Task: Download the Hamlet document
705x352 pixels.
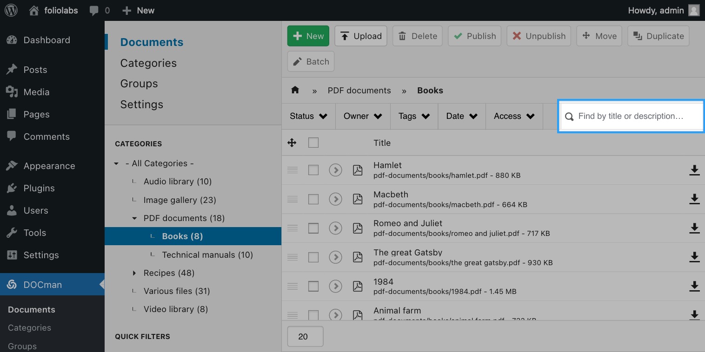Action: pos(694,170)
